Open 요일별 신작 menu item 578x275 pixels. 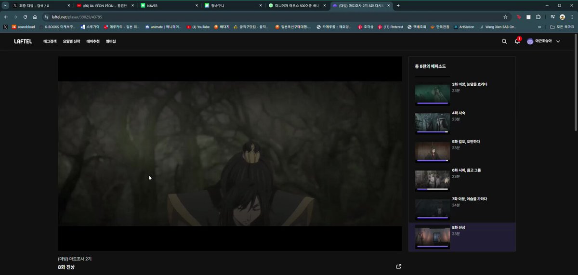71,41
